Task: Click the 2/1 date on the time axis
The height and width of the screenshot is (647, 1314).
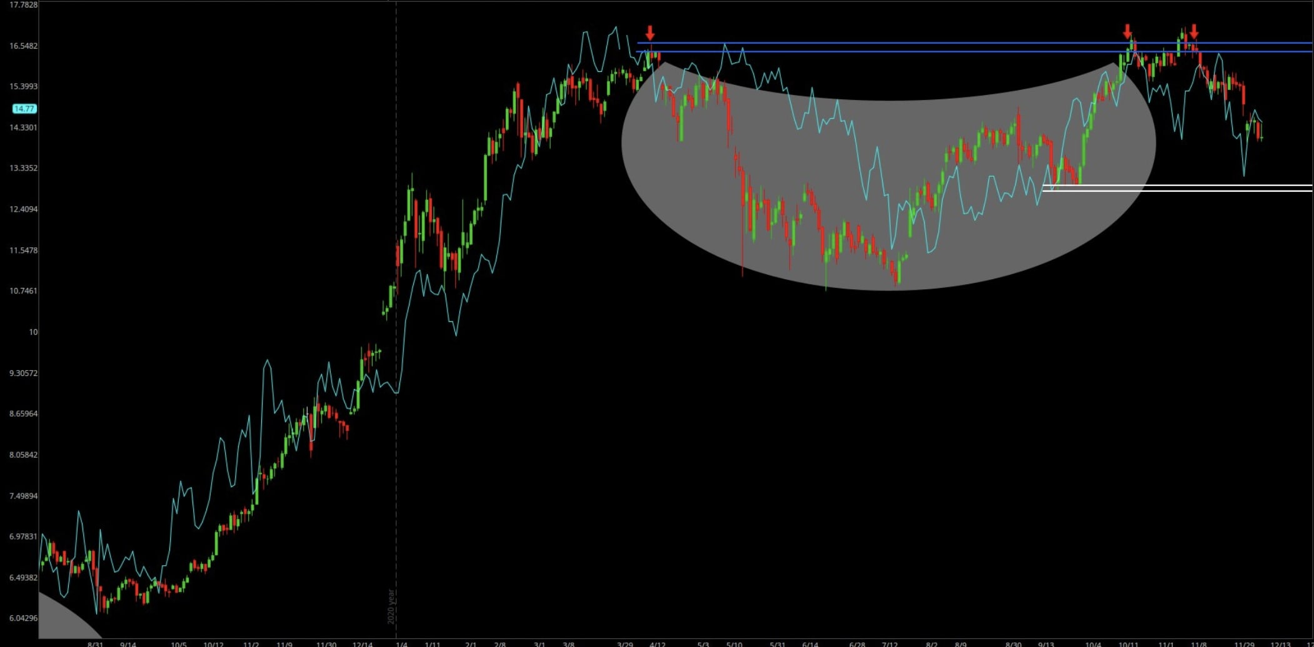Action: pyautogui.click(x=471, y=644)
